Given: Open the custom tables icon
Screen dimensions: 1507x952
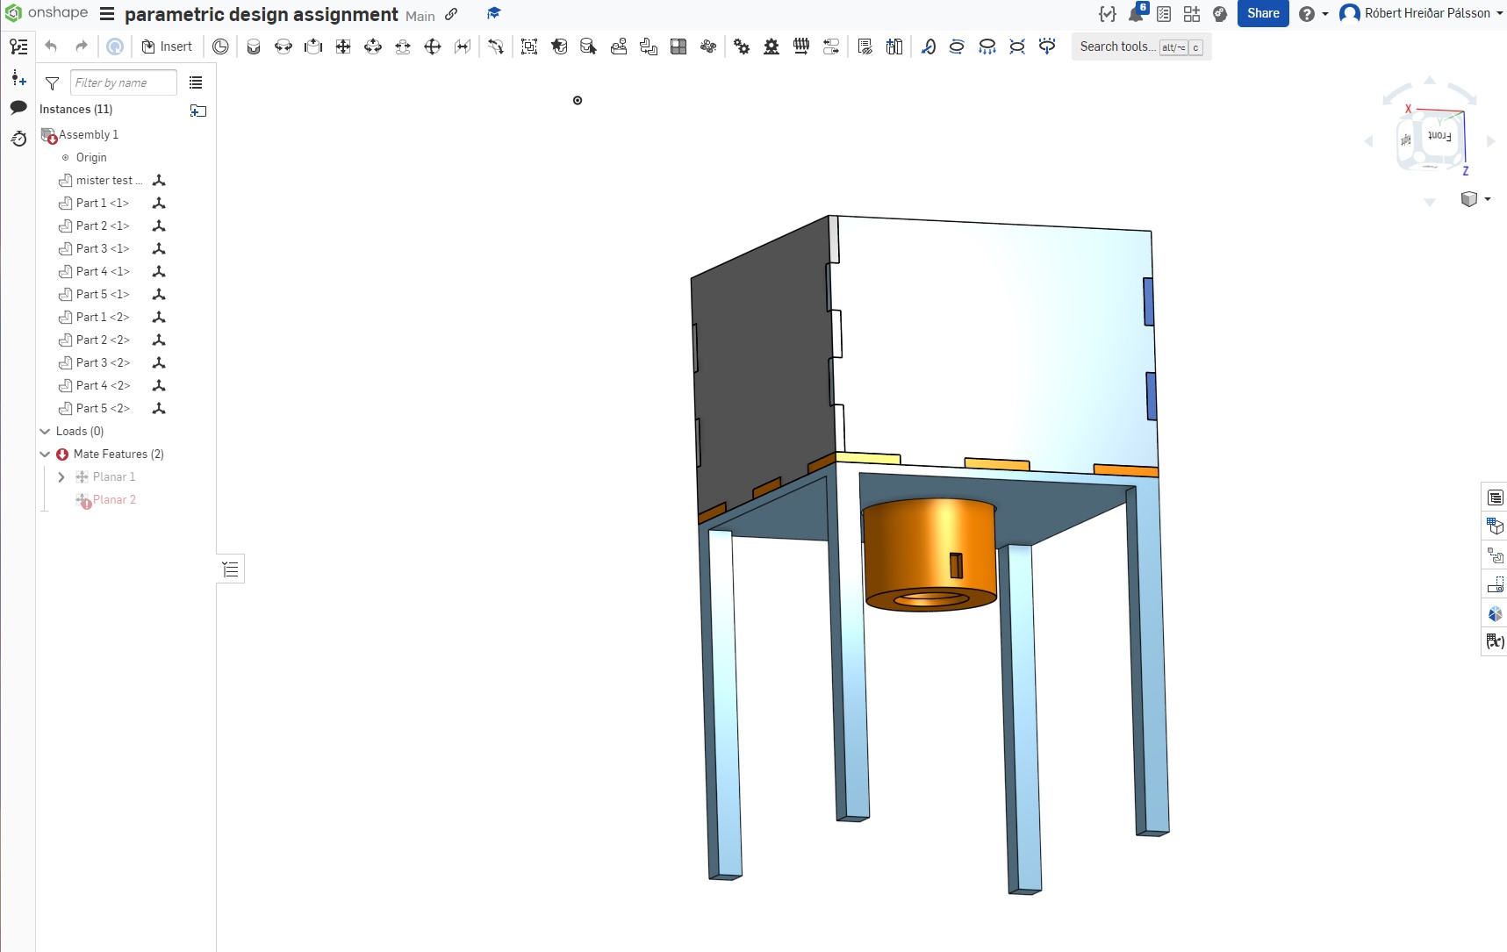Looking at the screenshot, I should point(1164,14).
